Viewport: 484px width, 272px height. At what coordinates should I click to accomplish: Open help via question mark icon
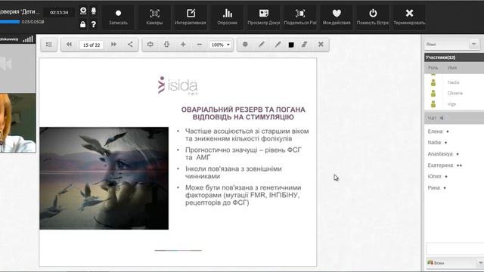94,24
